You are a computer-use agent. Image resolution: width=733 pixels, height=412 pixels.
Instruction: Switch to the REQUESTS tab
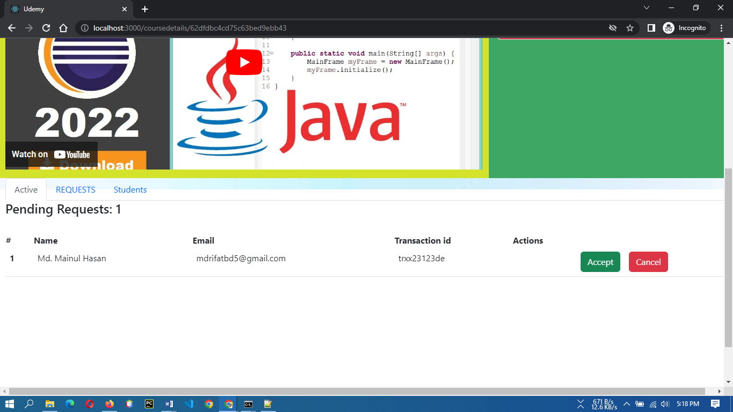[x=76, y=189]
